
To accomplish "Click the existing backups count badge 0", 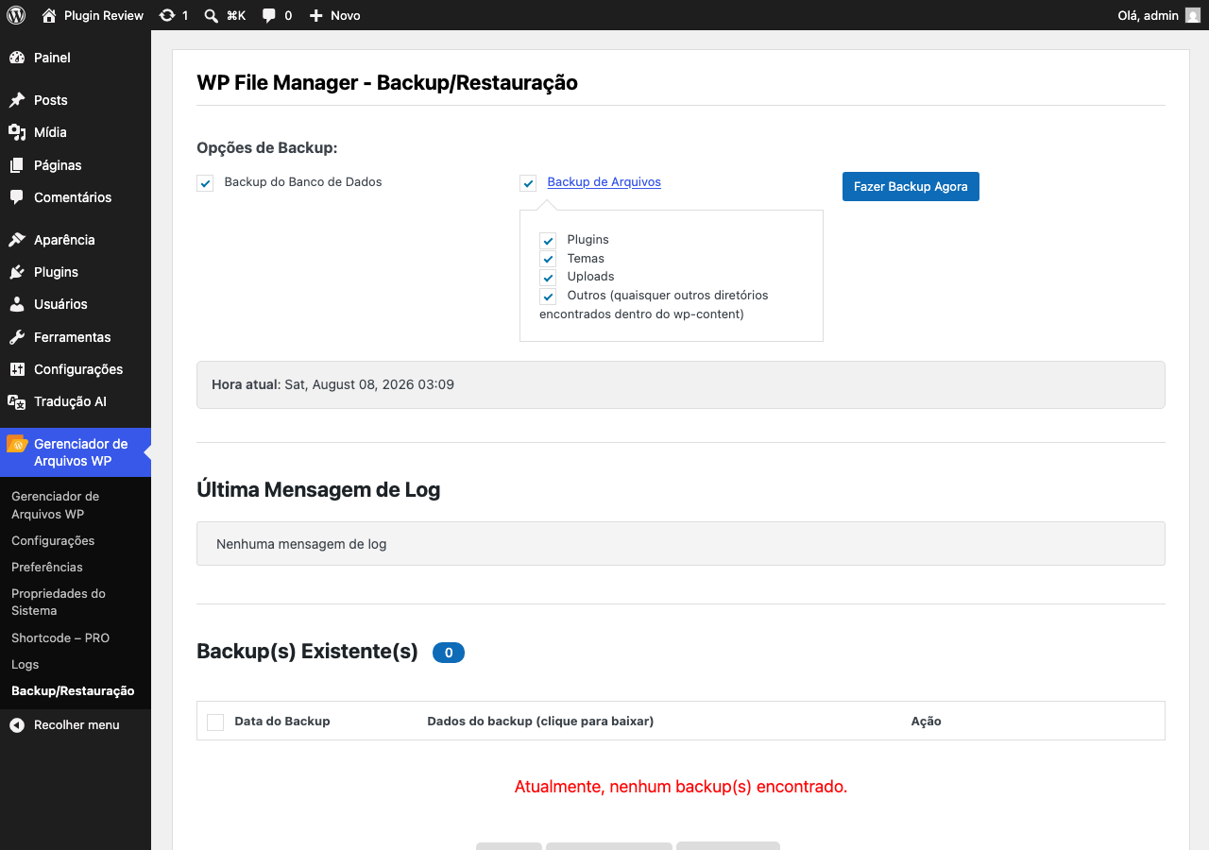I will 449,653.
